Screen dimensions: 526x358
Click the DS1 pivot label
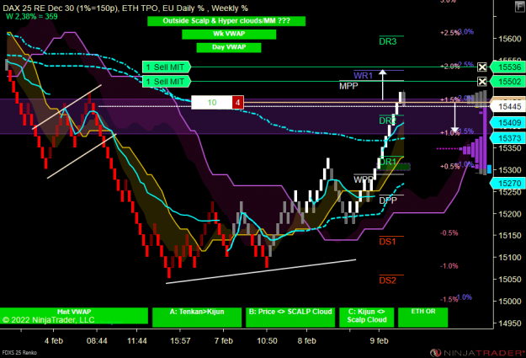387,242
